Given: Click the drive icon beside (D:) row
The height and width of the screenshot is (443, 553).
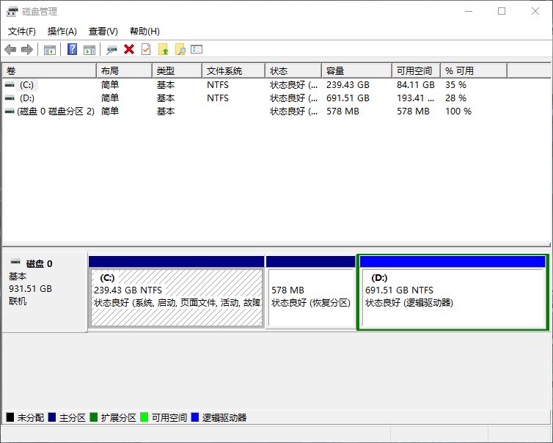Looking at the screenshot, I should (10, 98).
